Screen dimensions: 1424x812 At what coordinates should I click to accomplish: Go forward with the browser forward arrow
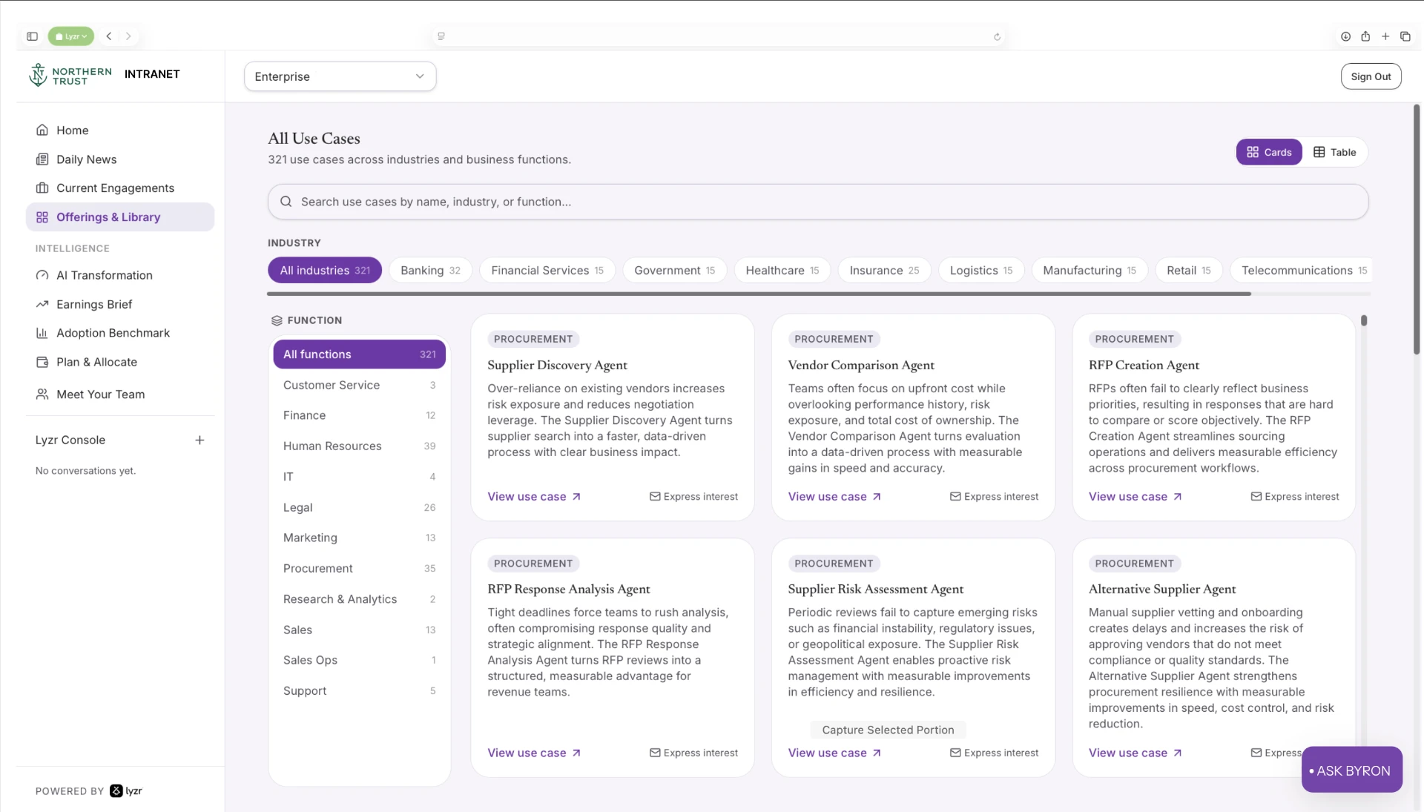[128, 36]
